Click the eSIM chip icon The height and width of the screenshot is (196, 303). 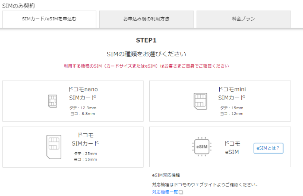202,146
